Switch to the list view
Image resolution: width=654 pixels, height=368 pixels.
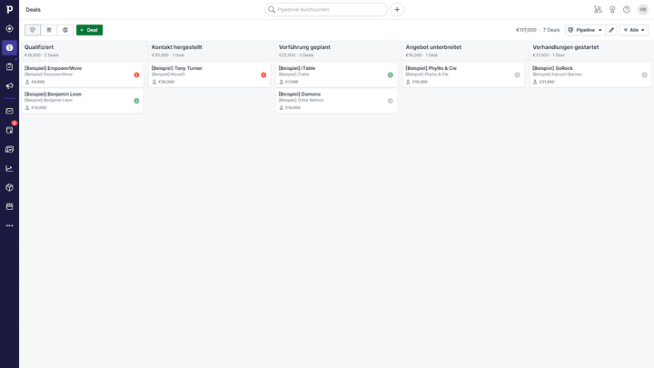pos(49,30)
